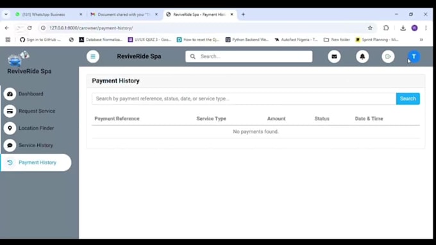Image resolution: width=436 pixels, height=245 pixels.
Task: Open Dashboard in the sidebar
Action: pyautogui.click(x=31, y=94)
